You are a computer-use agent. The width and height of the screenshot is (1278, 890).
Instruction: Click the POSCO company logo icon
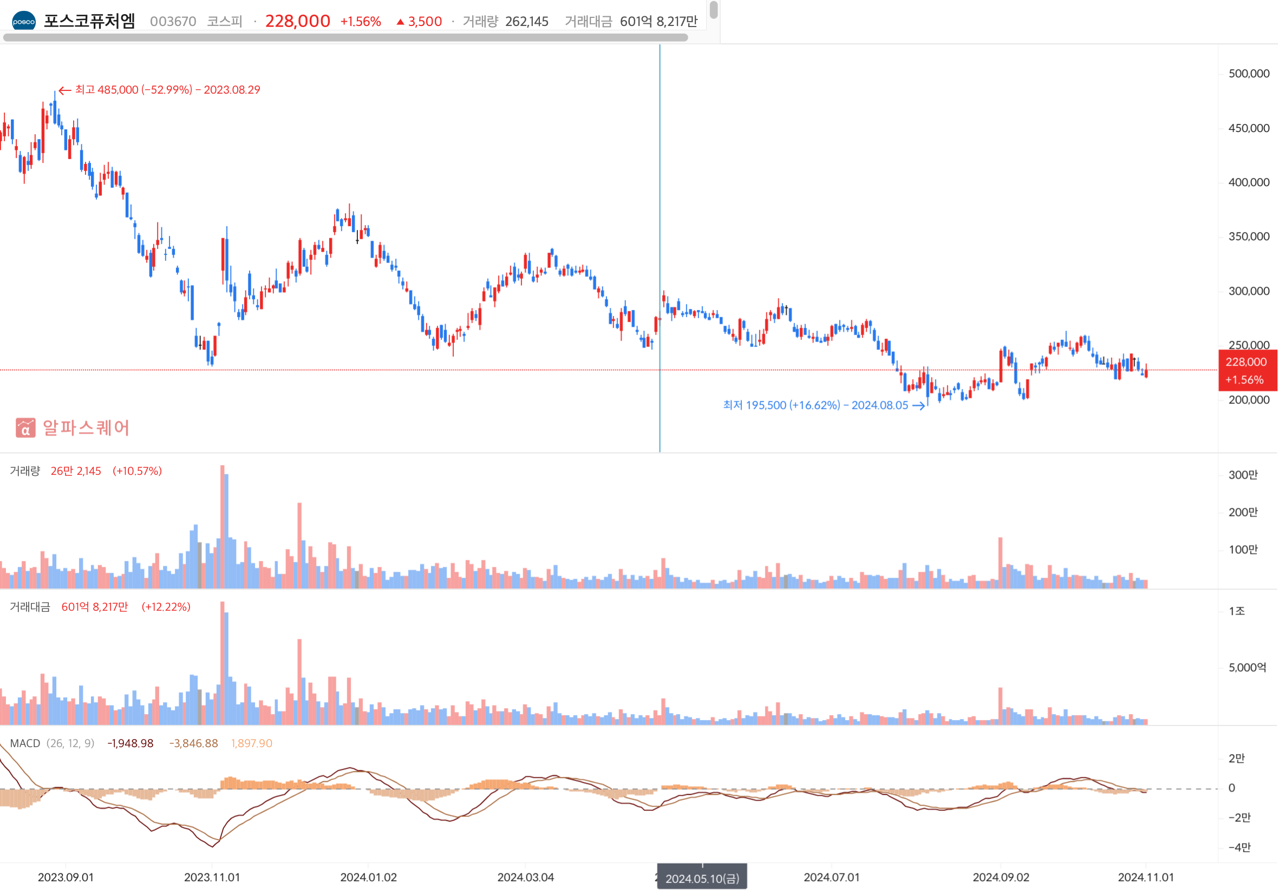(x=23, y=22)
